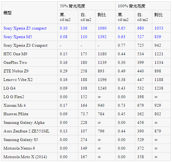Click Z5 compact white value 680

pyautogui.click(x=140, y=28)
